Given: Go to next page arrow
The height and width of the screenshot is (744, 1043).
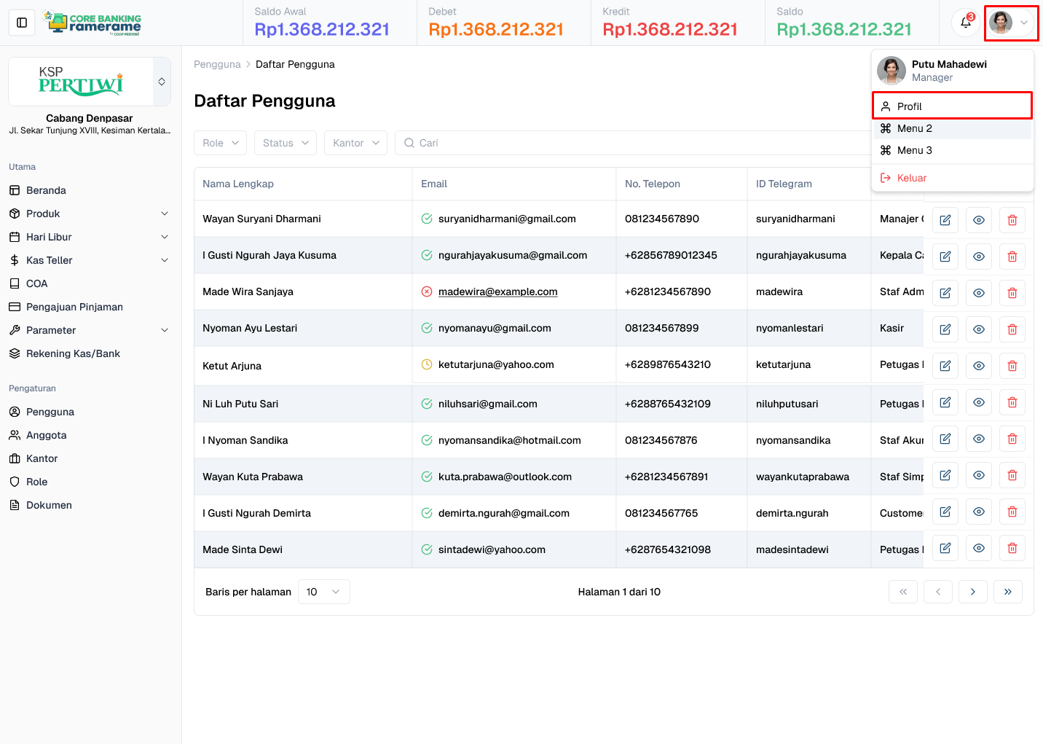Looking at the screenshot, I should tap(972, 592).
